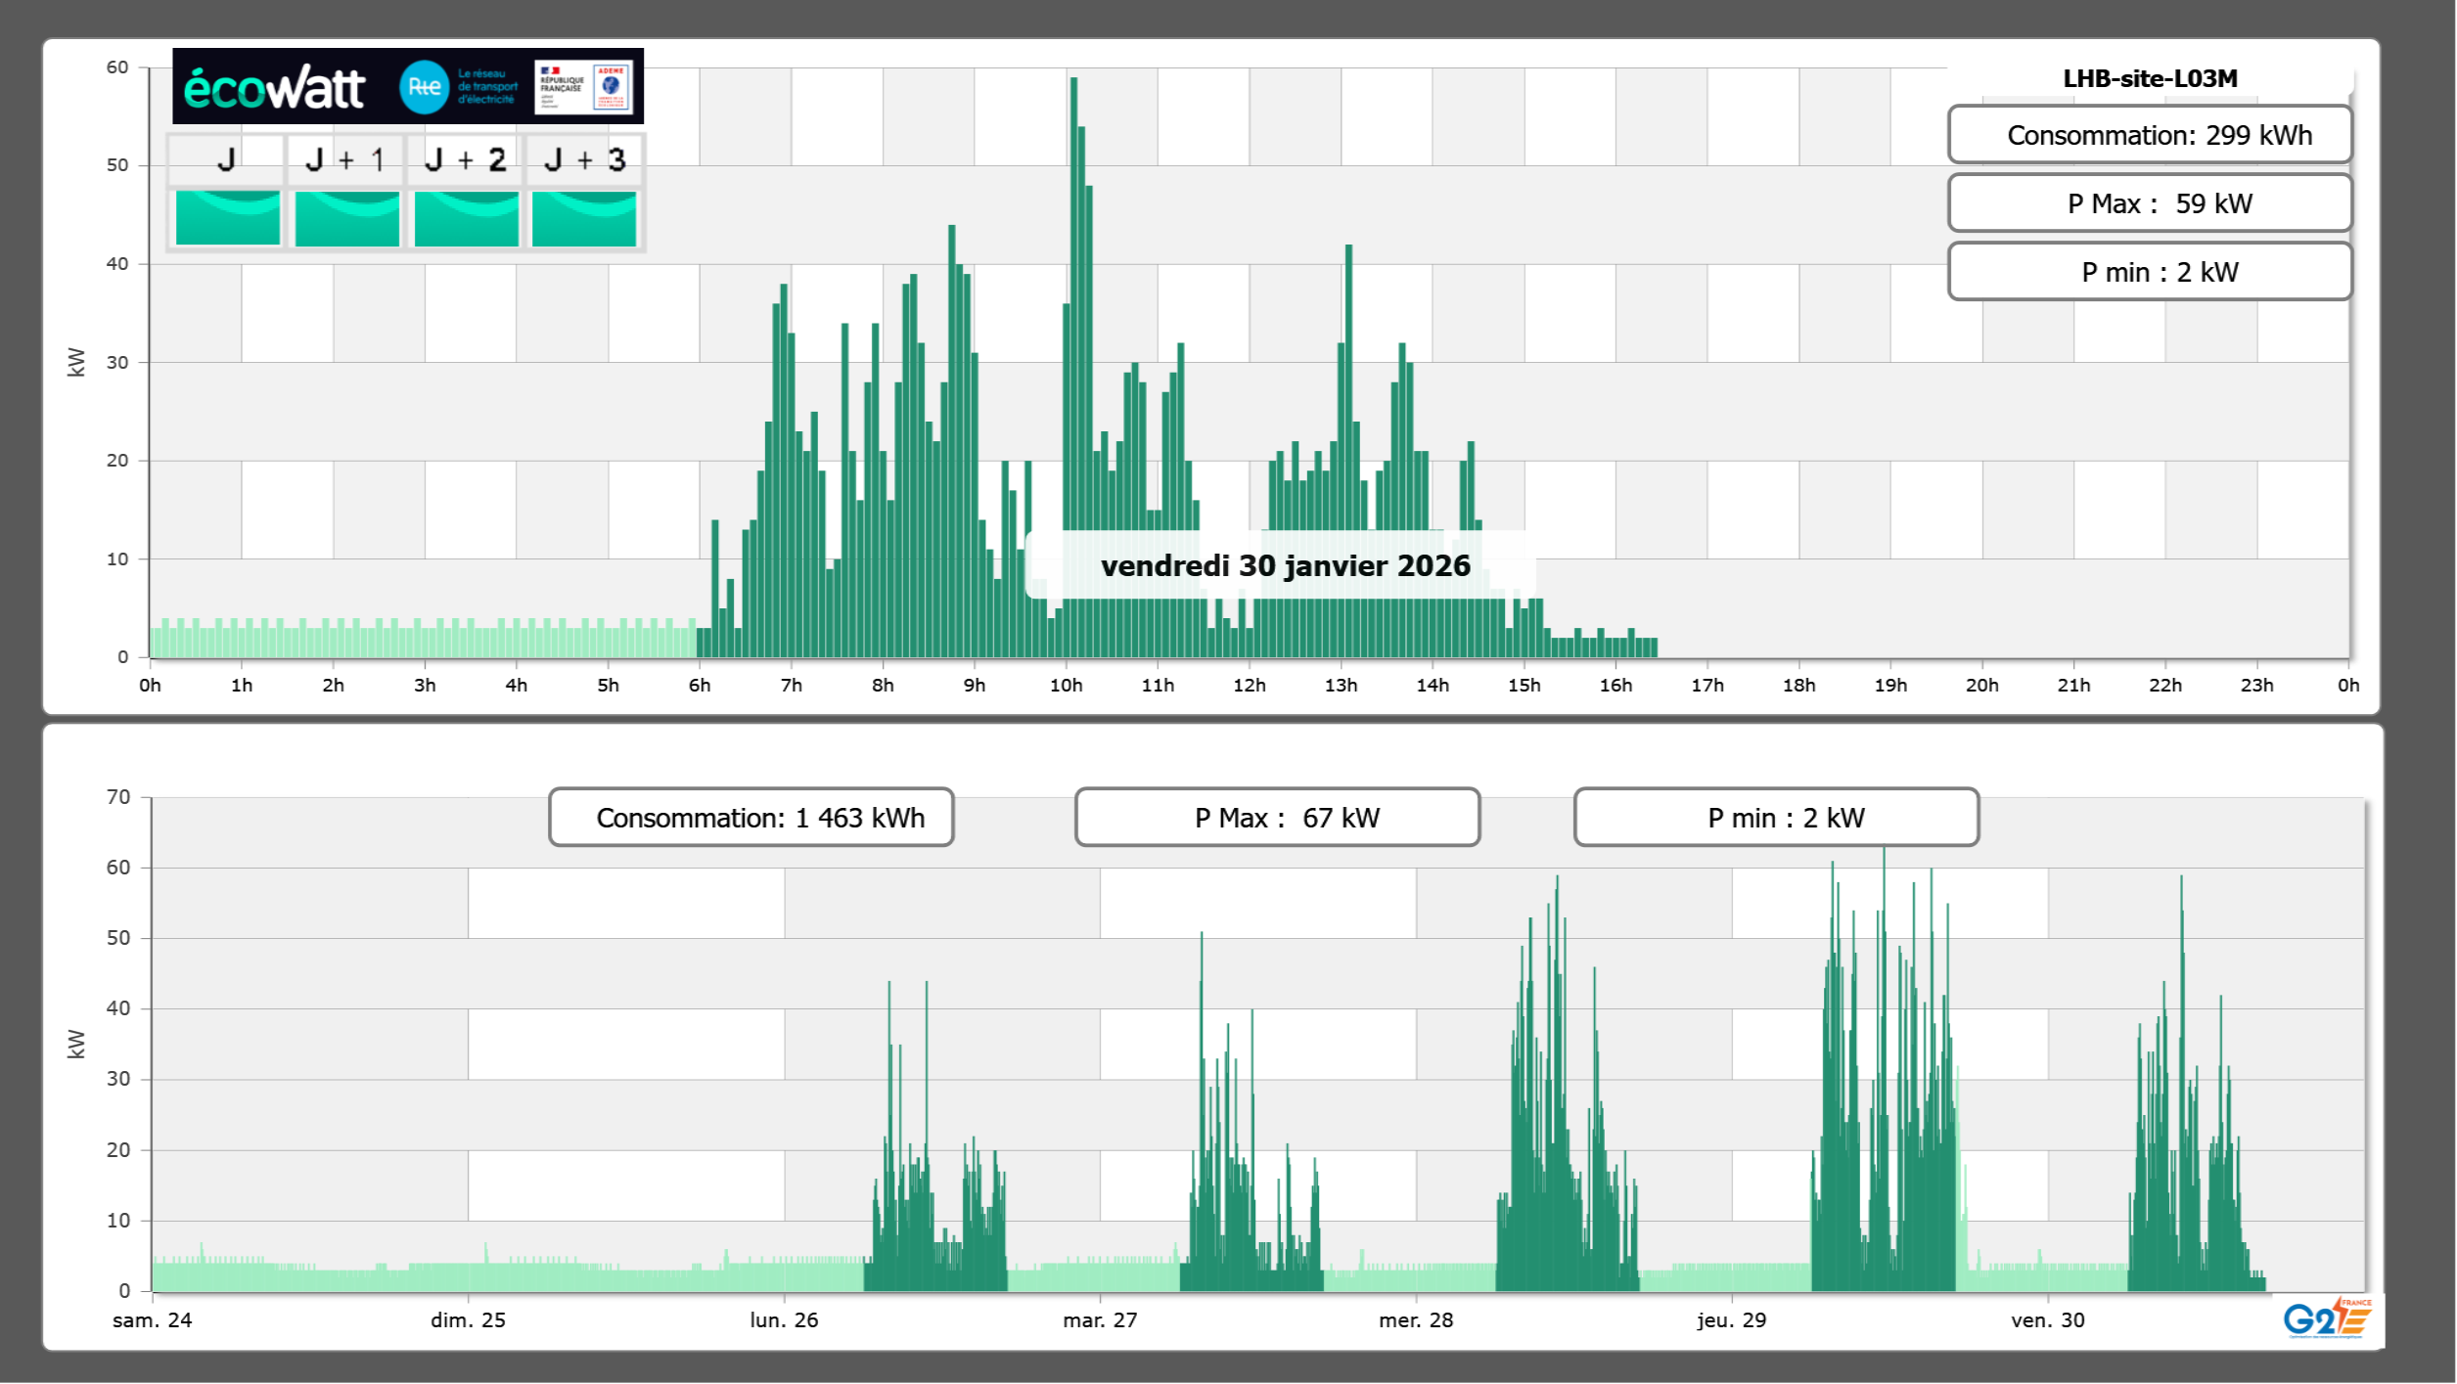Click the République Française ADEME logo
The image size is (2457, 1384).
583,87
